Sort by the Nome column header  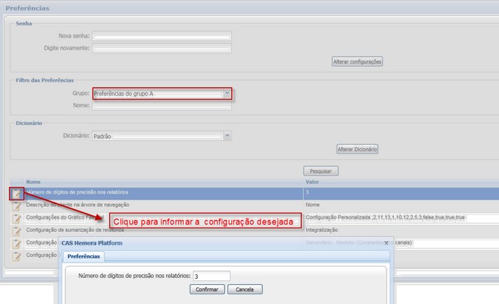click(x=33, y=182)
